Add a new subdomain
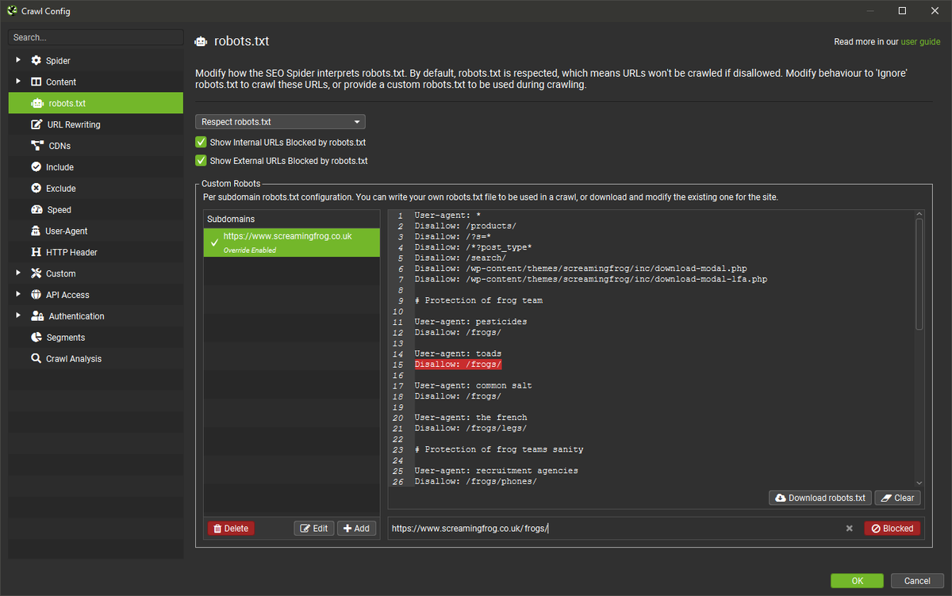This screenshot has width=952, height=596. (356, 529)
